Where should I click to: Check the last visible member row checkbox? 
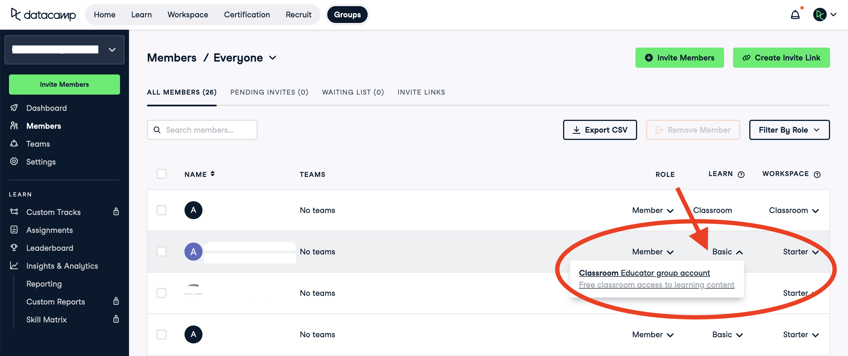(161, 334)
